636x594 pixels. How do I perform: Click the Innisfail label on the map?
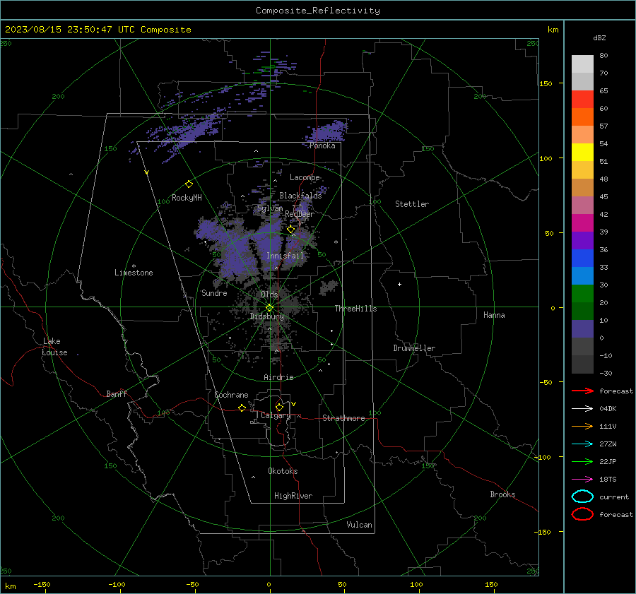tap(285, 256)
